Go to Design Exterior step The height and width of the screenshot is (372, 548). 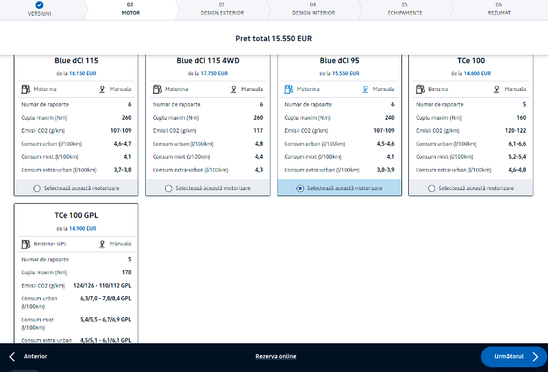point(222,9)
